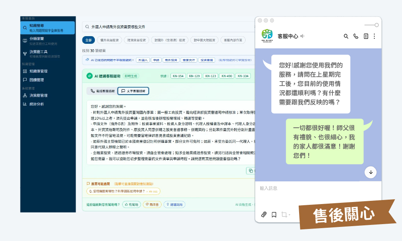
Task: Click the 找到 30 筆結果 text
Action: click(x=94, y=51)
